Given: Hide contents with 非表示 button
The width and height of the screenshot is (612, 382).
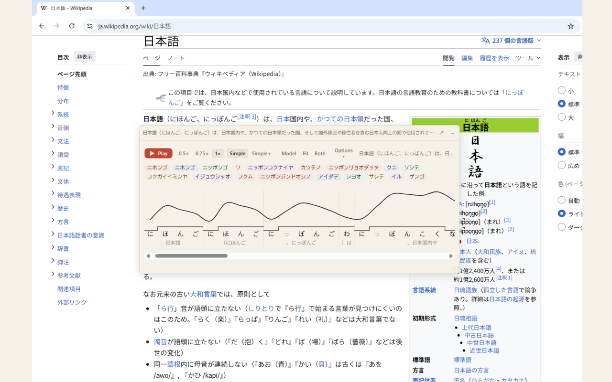Looking at the screenshot, I should click(x=85, y=57).
